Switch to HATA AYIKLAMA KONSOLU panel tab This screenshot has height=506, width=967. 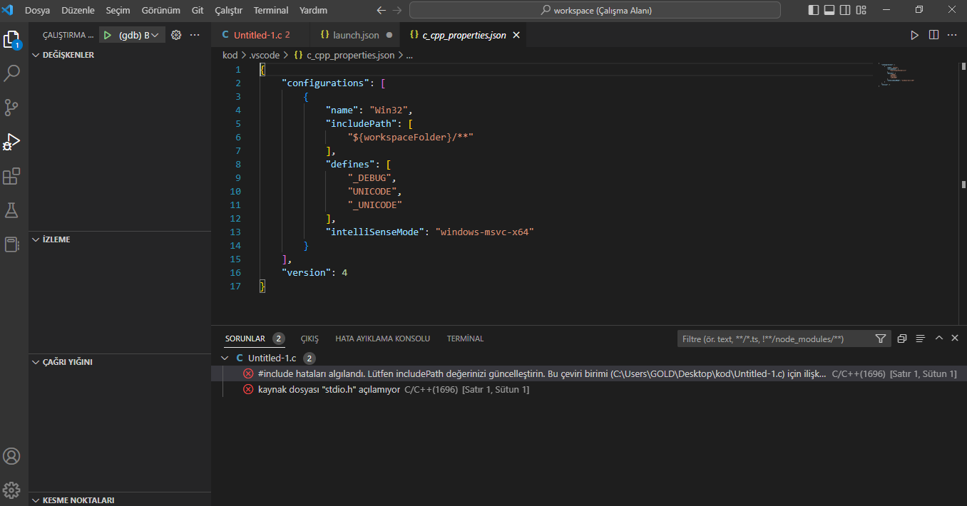tap(382, 339)
